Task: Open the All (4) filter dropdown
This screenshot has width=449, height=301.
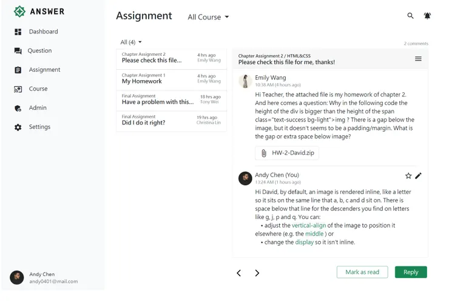Action: (x=131, y=42)
